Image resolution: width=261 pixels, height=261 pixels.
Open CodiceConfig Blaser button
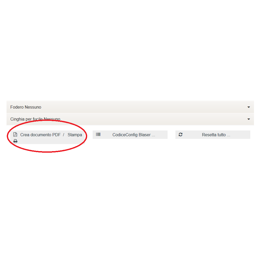point(130,135)
